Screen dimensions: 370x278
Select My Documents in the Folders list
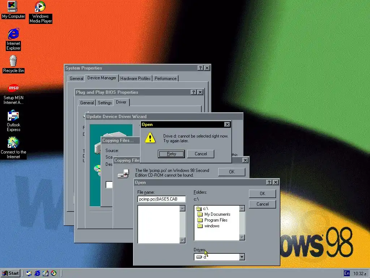click(214, 214)
